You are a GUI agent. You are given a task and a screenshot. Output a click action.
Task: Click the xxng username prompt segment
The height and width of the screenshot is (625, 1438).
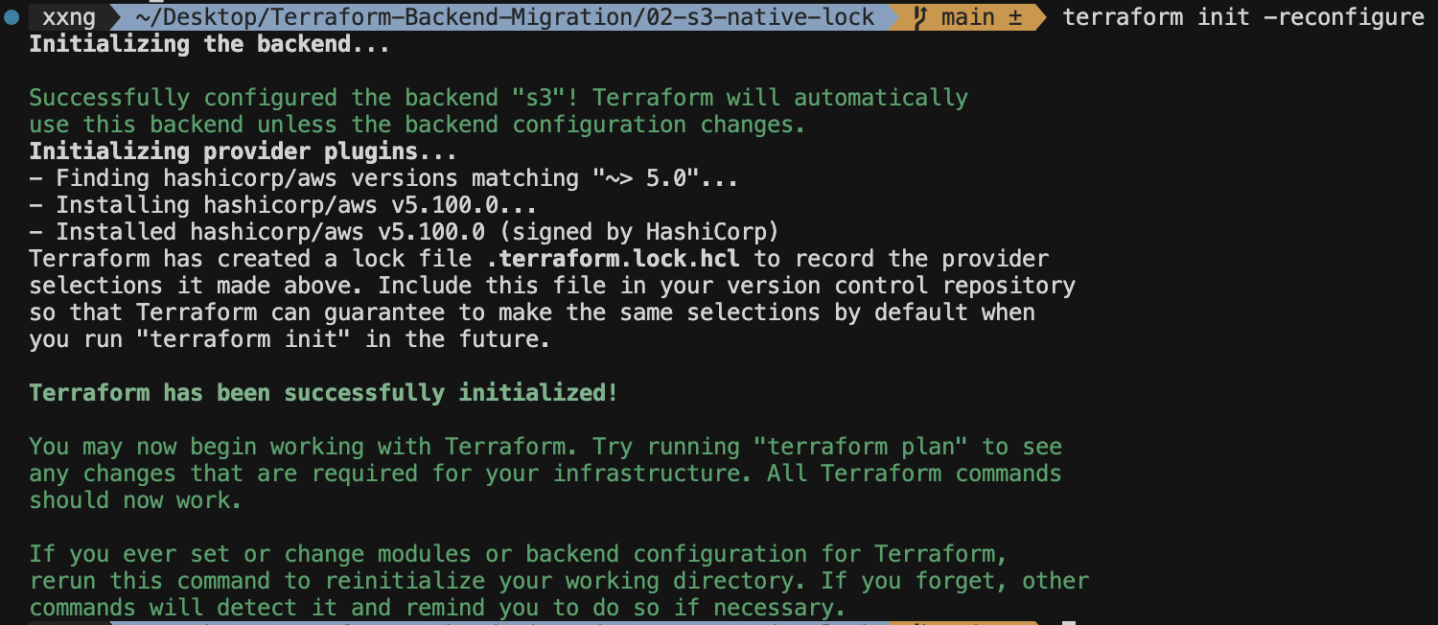[x=68, y=17]
